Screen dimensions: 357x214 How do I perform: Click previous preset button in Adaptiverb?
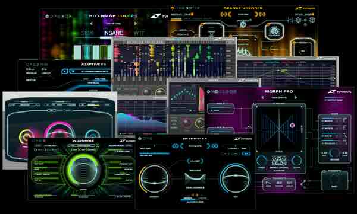(x=65, y=71)
